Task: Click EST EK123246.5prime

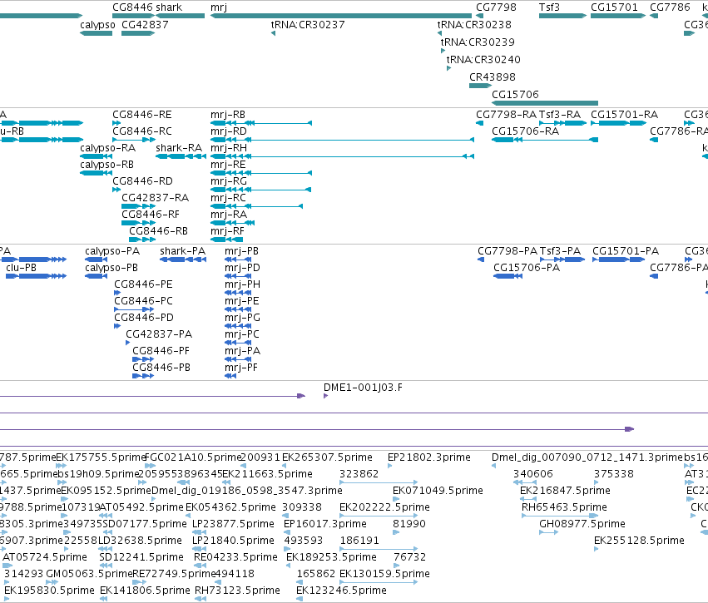Action: pyautogui.click(x=300, y=599)
